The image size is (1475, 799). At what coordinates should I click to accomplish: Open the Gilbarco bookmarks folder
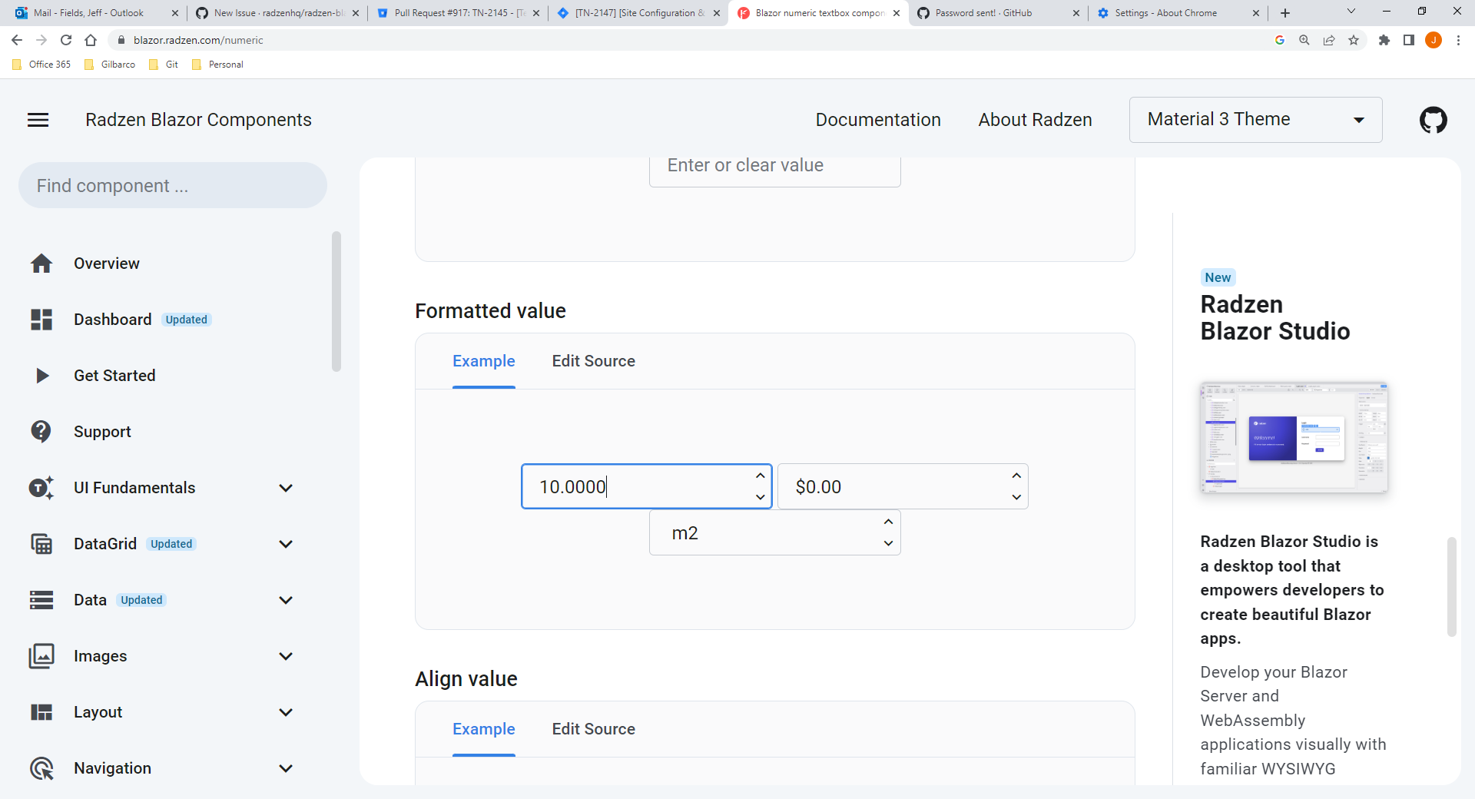[x=110, y=65]
